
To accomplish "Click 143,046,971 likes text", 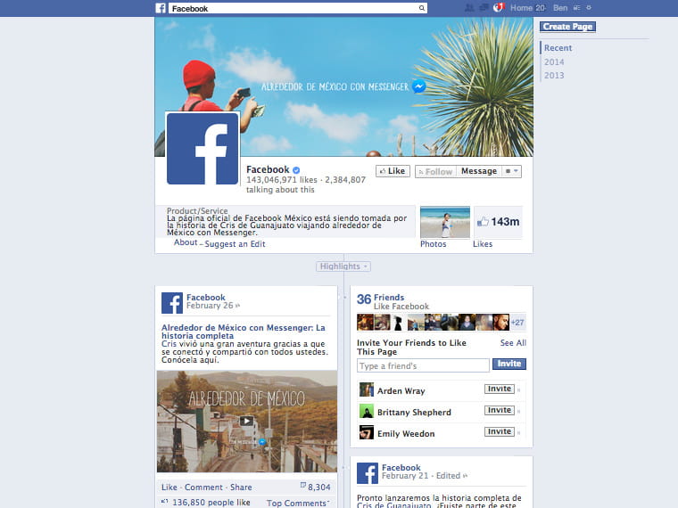I will tap(282, 180).
